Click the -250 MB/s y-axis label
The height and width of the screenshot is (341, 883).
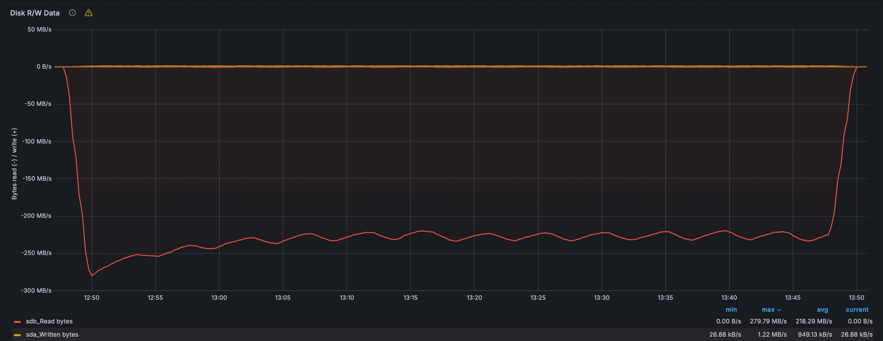[36, 253]
